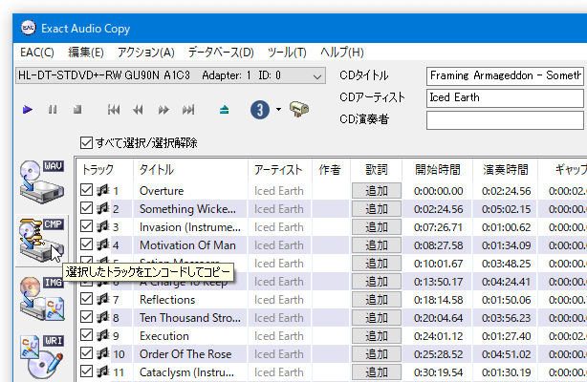Click the Stop playback button

[77, 110]
